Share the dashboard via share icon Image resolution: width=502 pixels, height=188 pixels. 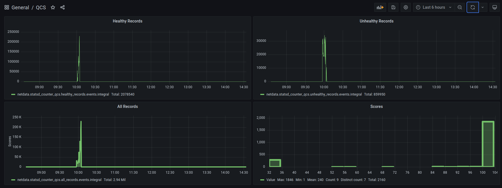tap(62, 7)
